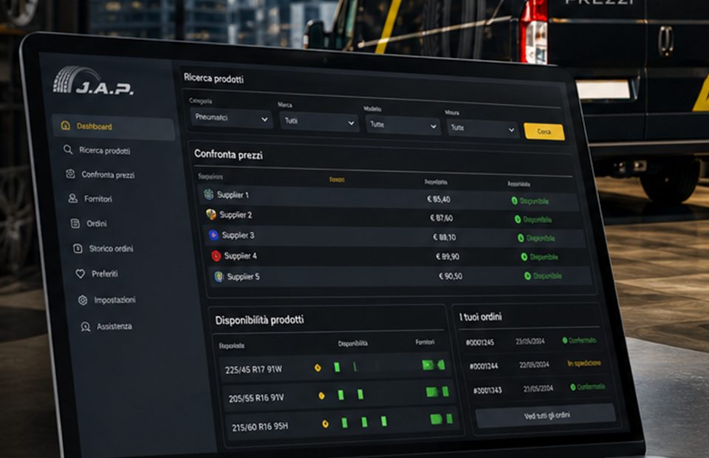Open Dashboard in the sidebar
The width and height of the screenshot is (709, 458).
point(113,126)
